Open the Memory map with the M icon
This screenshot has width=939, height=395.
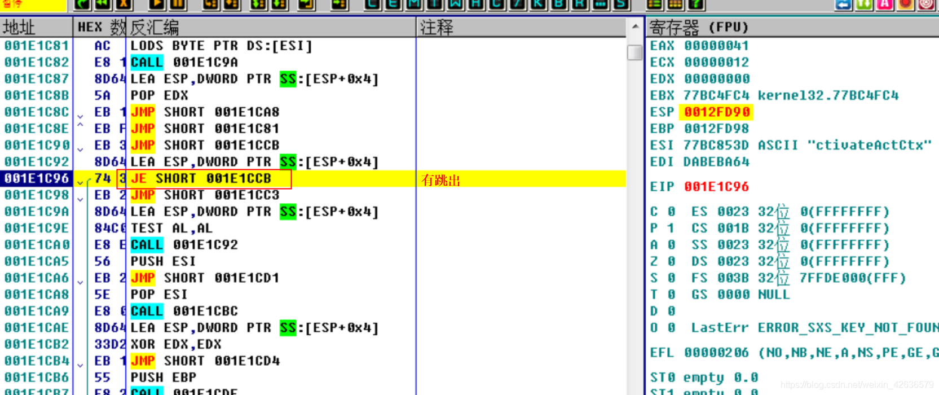[x=414, y=5]
